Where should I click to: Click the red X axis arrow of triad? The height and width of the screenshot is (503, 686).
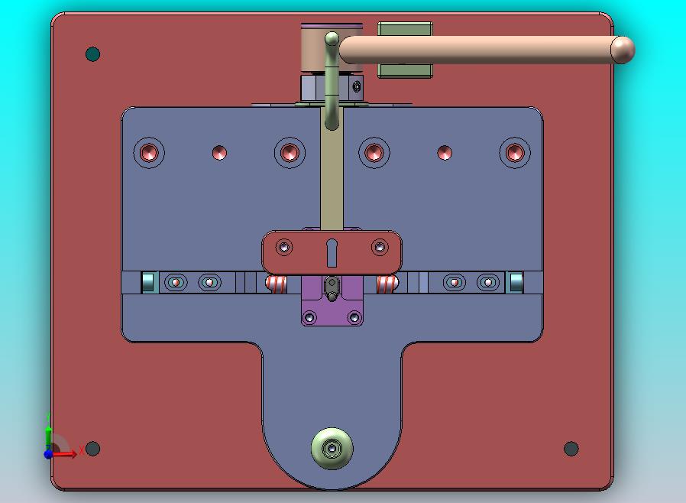pos(66,454)
